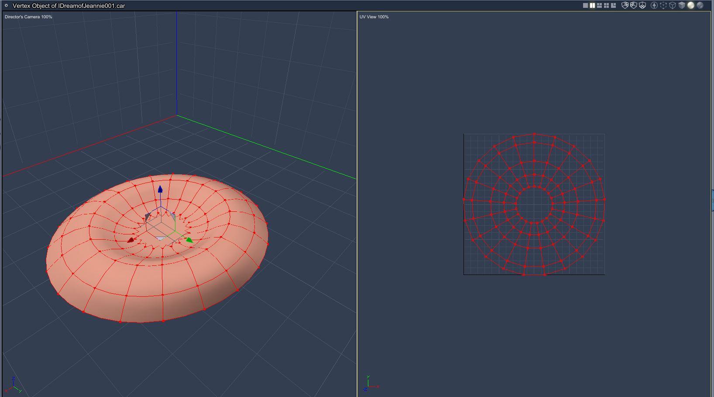The height and width of the screenshot is (397, 714).
Task: Click small circle icon beside window title
Action: point(6,6)
